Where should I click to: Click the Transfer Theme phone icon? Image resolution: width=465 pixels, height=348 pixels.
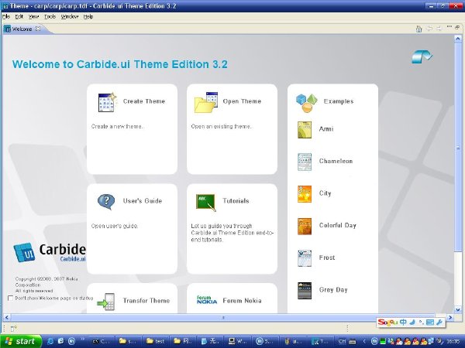pos(106,302)
